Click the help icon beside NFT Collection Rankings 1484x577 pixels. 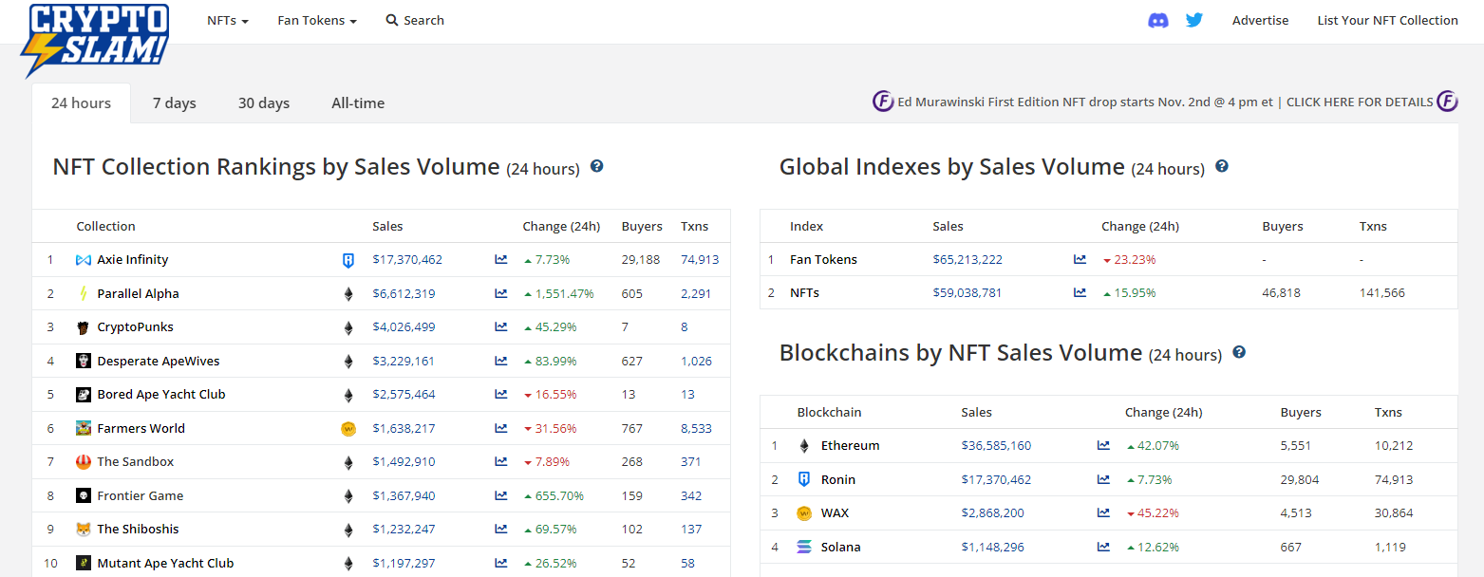596,166
